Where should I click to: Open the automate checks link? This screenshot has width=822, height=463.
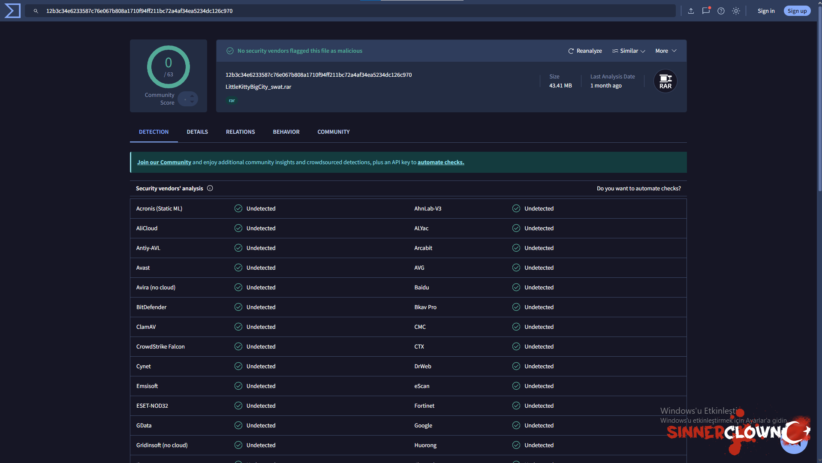tap(441, 162)
